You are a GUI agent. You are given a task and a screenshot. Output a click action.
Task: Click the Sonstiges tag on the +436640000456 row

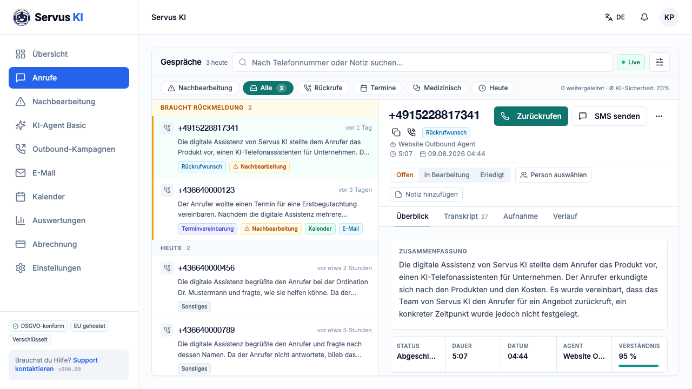click(195, 306)
